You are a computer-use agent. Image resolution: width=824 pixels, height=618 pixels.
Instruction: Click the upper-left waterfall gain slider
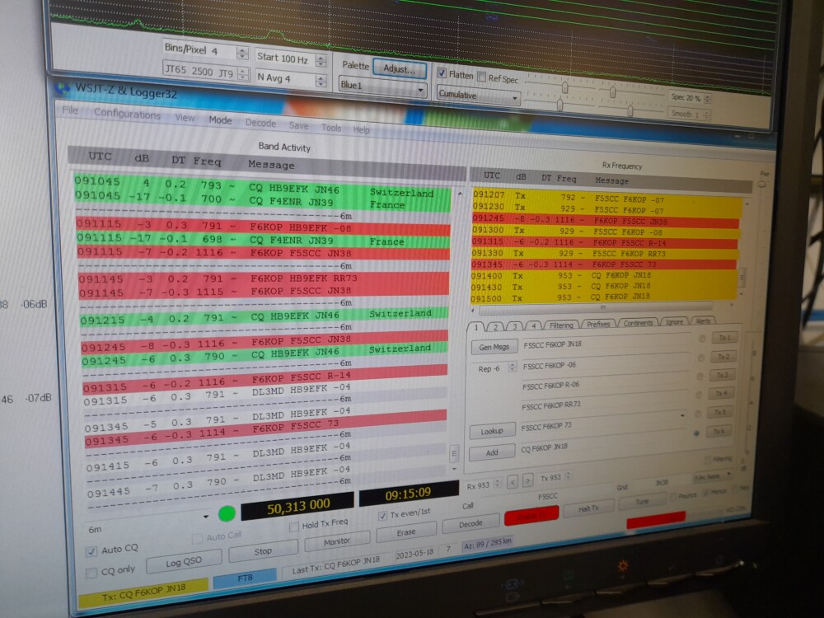(565, 87)
